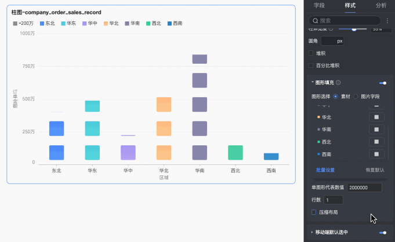Click the 华南 x-axis category label

click(x=200, y=171)
